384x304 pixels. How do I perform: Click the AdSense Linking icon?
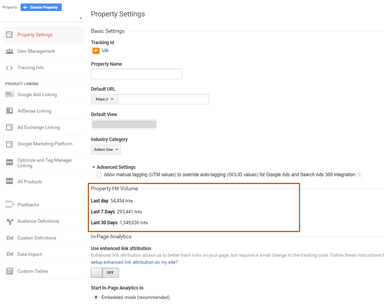point(9,111)
